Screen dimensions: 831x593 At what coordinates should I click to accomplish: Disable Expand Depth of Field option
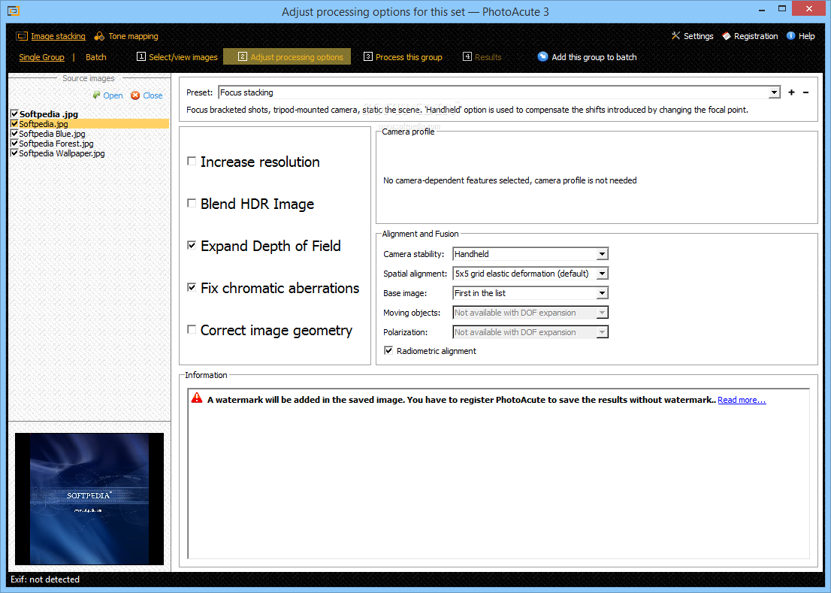(x=192, y=245)
